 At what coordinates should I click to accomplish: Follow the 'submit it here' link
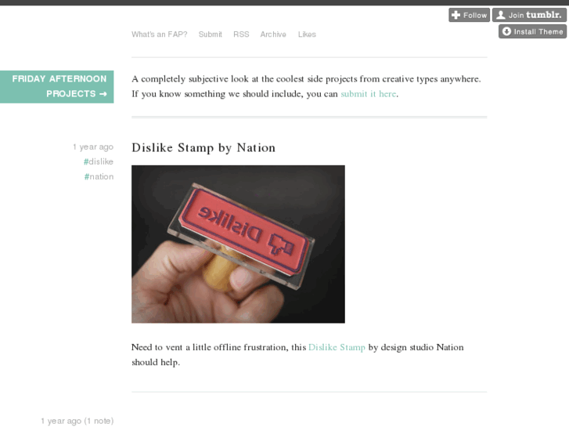click(x=368, y=94)
